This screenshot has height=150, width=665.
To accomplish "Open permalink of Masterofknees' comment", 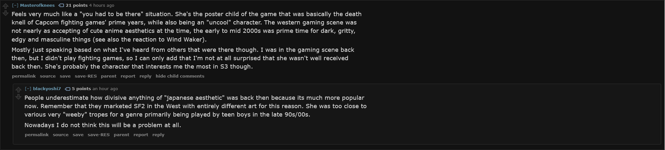I will coord(24,76).
